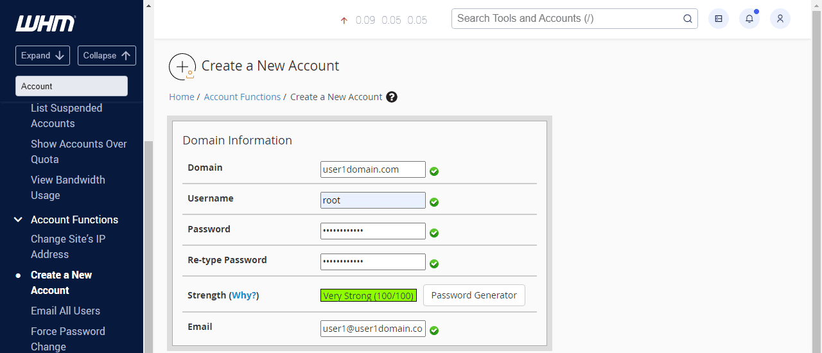This screenshot has height=353, width=822.
Task: Collapse the Account Functions sidebar group
Action: (x=19, y=220)
